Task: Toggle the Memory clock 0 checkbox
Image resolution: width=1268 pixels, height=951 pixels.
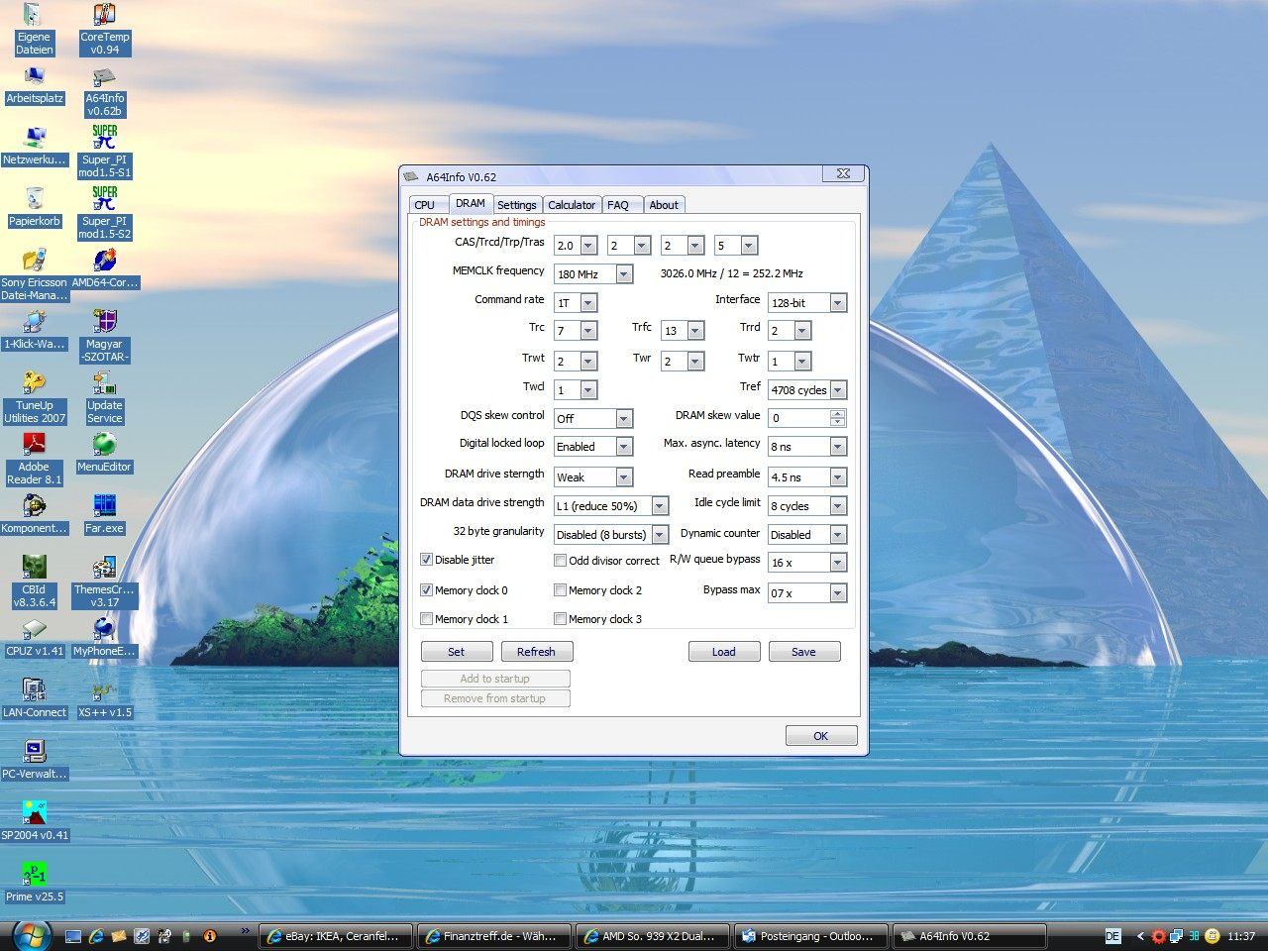Action: tap(427, 589)
